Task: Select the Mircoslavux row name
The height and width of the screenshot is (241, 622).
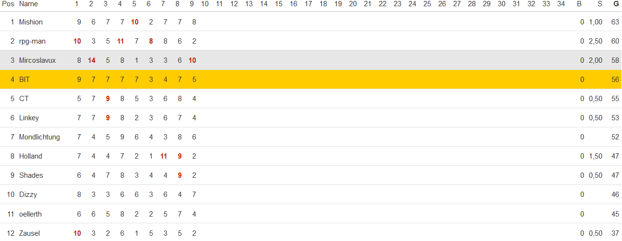Action: [37, 60]
